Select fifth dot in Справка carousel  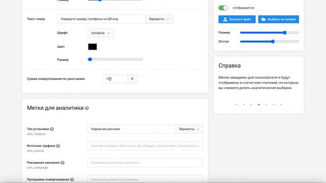(x=266, y=105)
